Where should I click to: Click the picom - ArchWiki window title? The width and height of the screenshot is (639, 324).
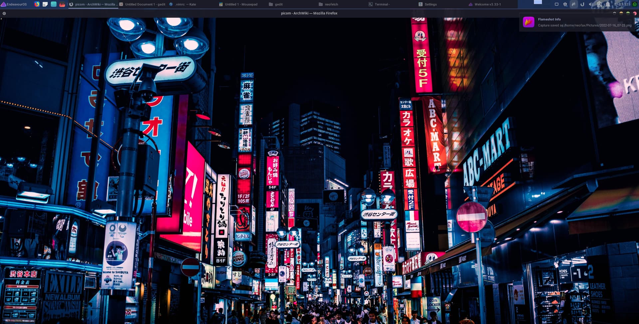(309, 13)
